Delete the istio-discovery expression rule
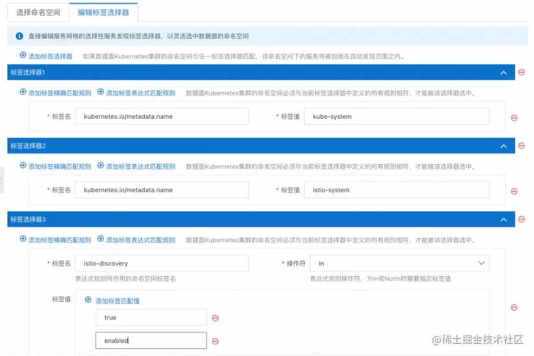Viewport: 534px width, 356px height. [514, 308]
